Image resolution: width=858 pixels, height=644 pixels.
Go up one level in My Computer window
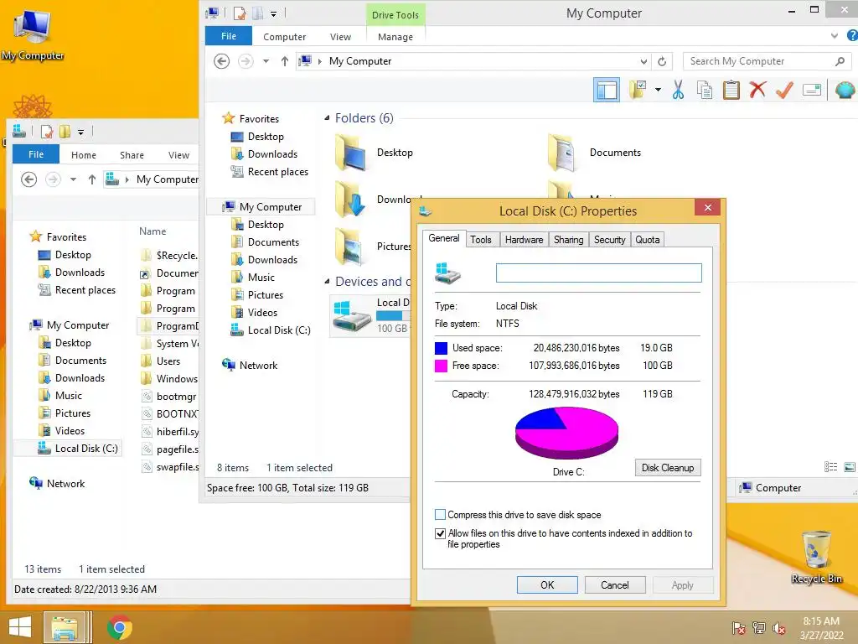point(285,61)
